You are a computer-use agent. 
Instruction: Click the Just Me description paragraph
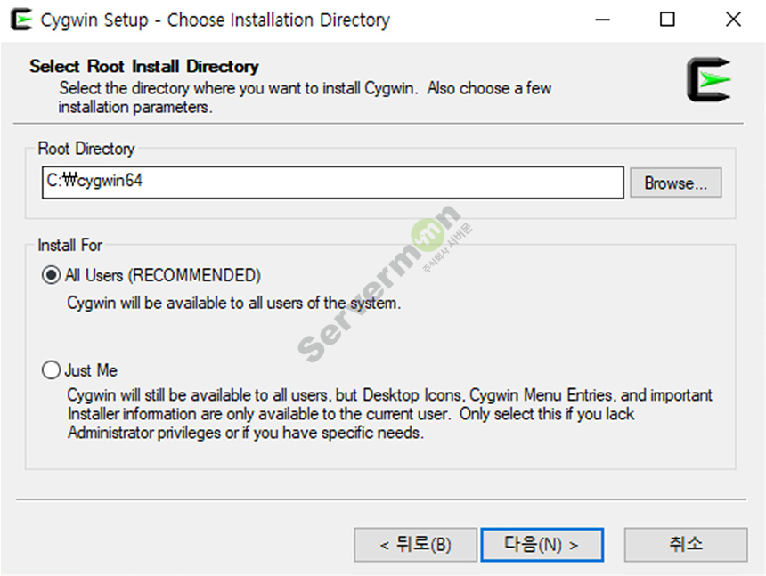point(390,414)
